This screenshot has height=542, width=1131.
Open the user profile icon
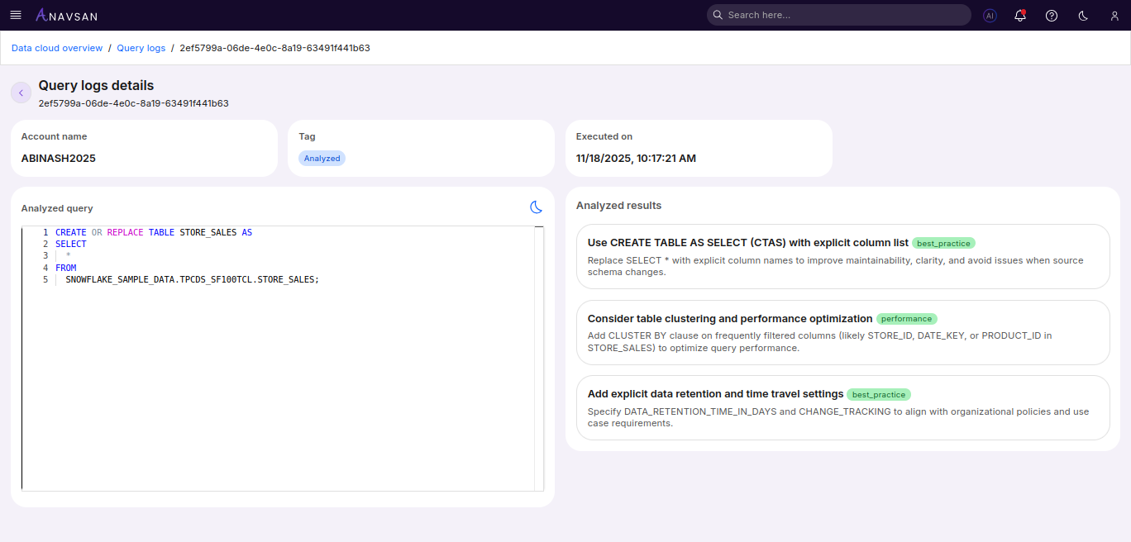click(1114, 15)
